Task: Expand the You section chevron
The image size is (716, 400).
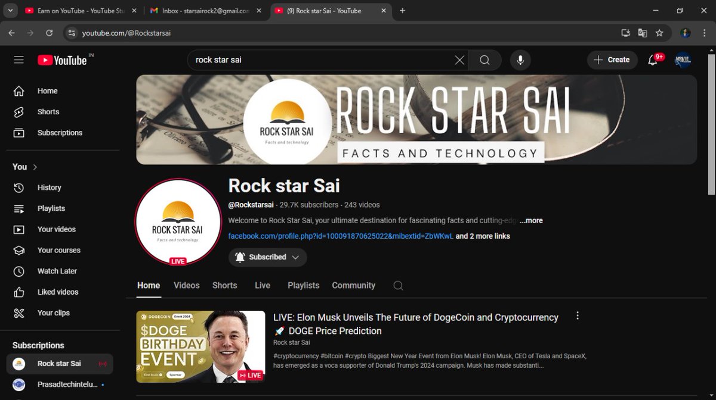Action: point(35,167)
